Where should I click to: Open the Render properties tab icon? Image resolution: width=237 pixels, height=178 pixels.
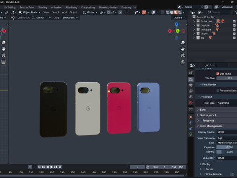point(191,80)
